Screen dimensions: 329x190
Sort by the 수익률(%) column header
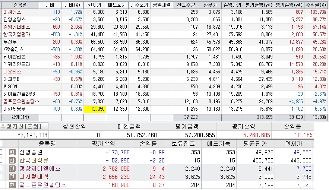click(316, 5)
